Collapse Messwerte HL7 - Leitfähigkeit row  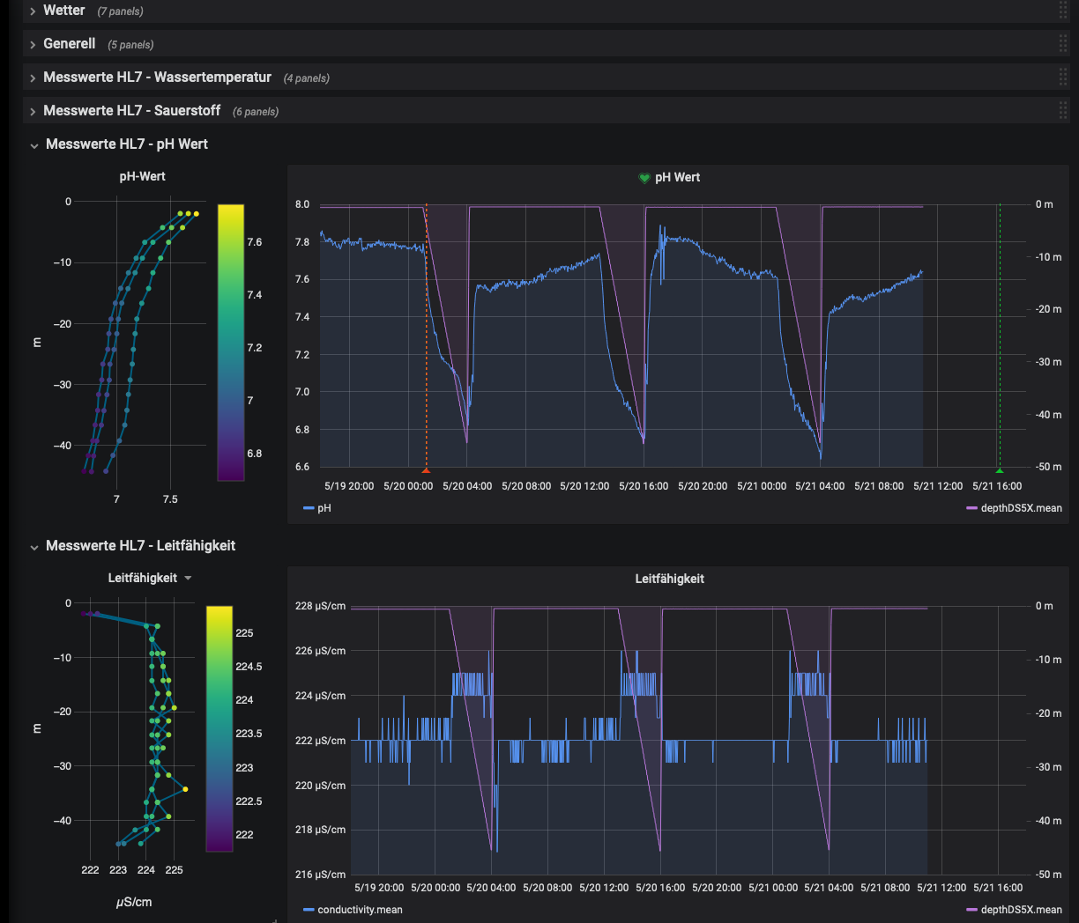pos(140,546)
